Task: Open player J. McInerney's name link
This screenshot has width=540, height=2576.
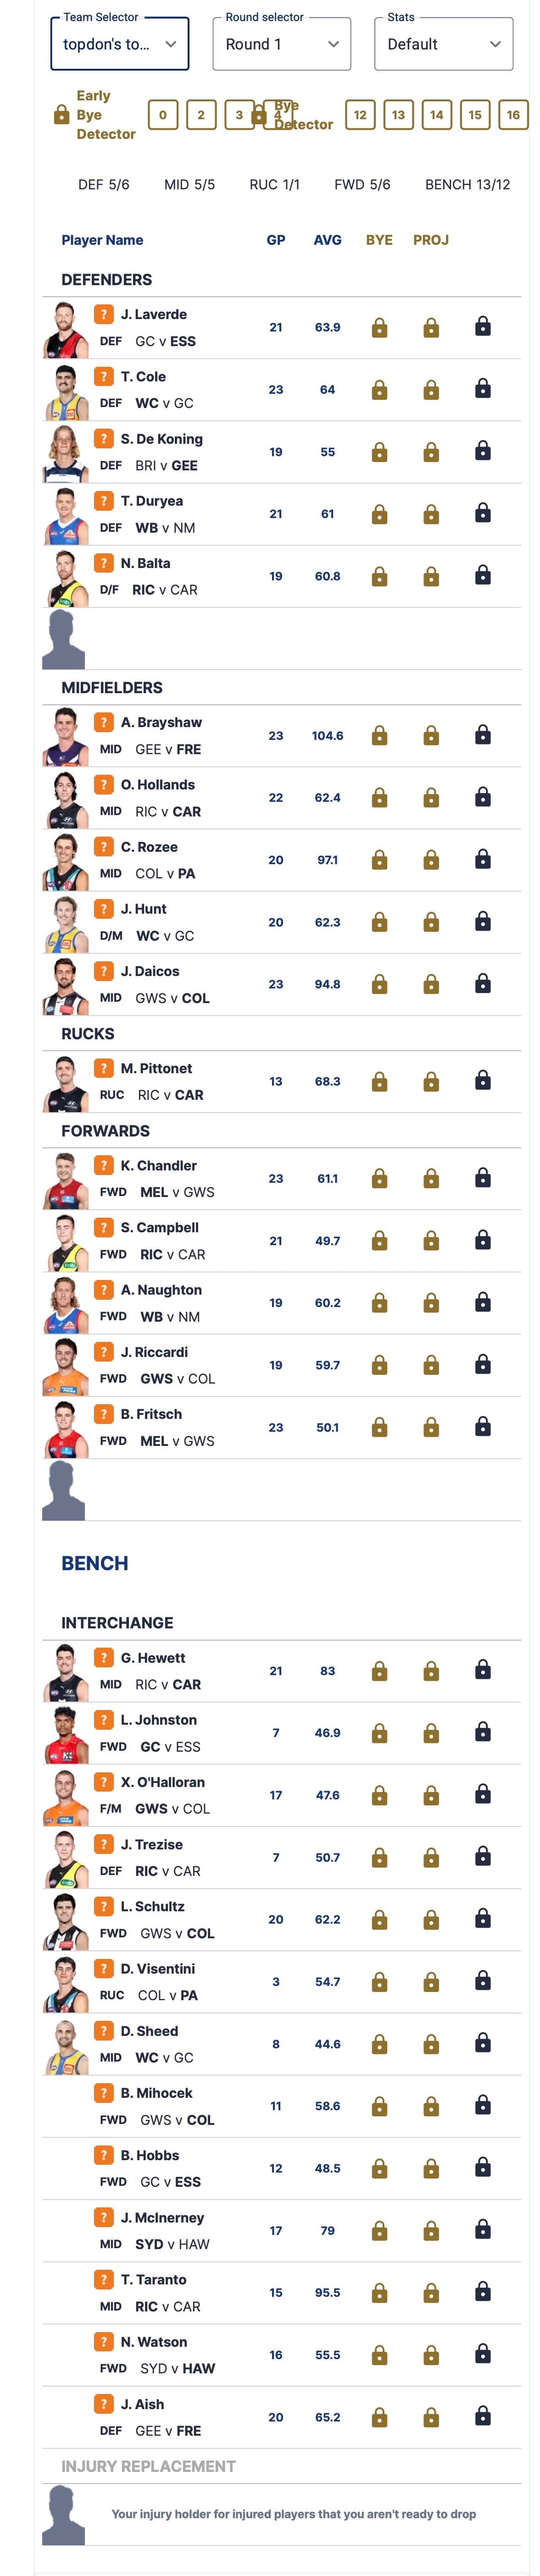Action: pos(162,2218)
